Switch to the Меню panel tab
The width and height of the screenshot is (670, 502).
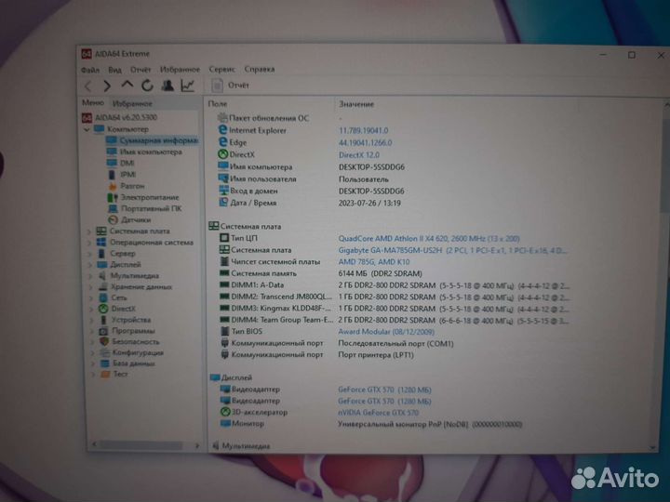click(93, 103)
